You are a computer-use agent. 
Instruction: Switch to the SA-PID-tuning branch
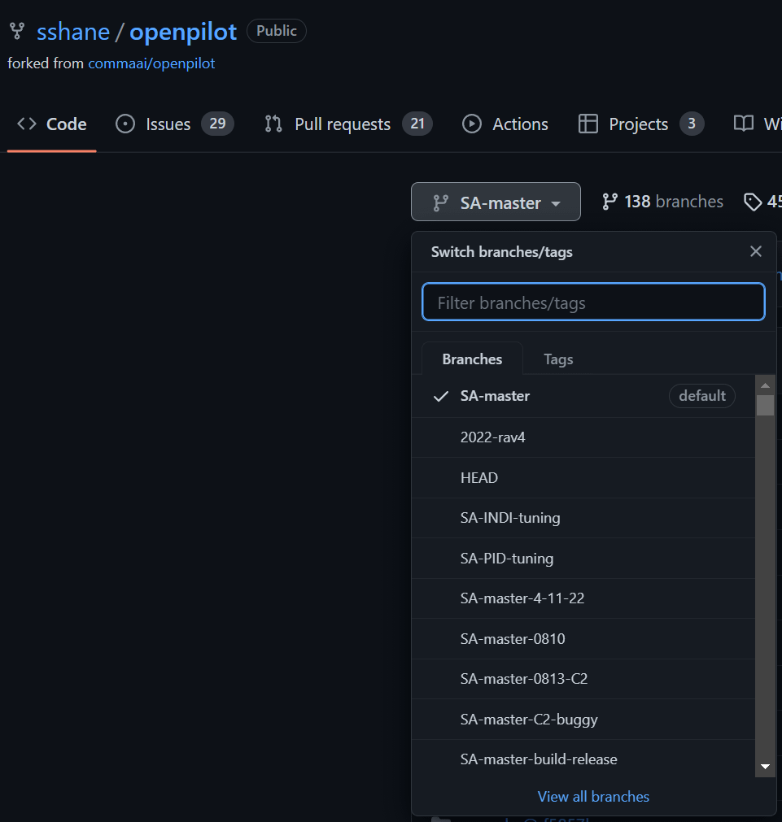[583, 559]
